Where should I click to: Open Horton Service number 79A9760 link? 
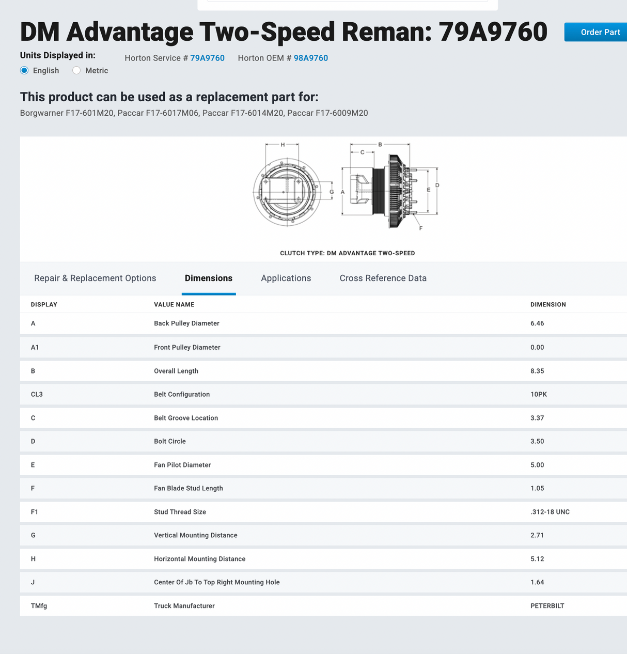[x=207, y=58]
